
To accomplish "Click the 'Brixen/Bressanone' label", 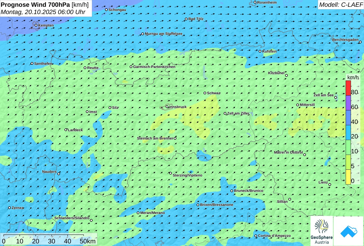I will coord(217,205).
